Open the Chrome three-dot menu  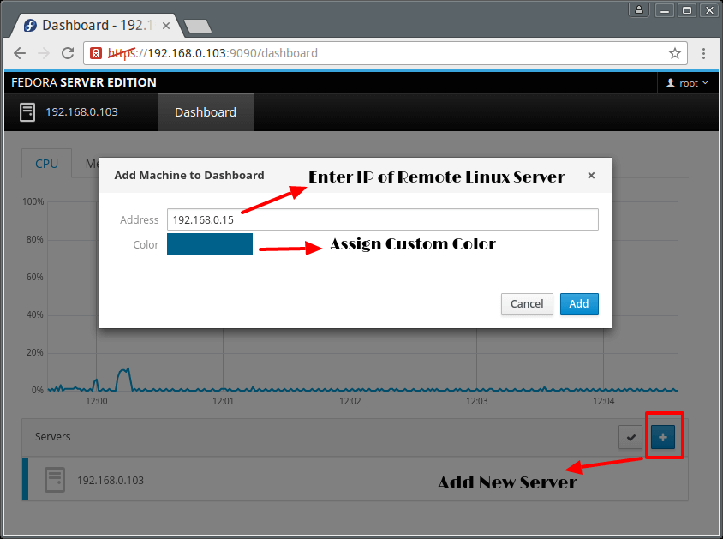click(703, 53)
